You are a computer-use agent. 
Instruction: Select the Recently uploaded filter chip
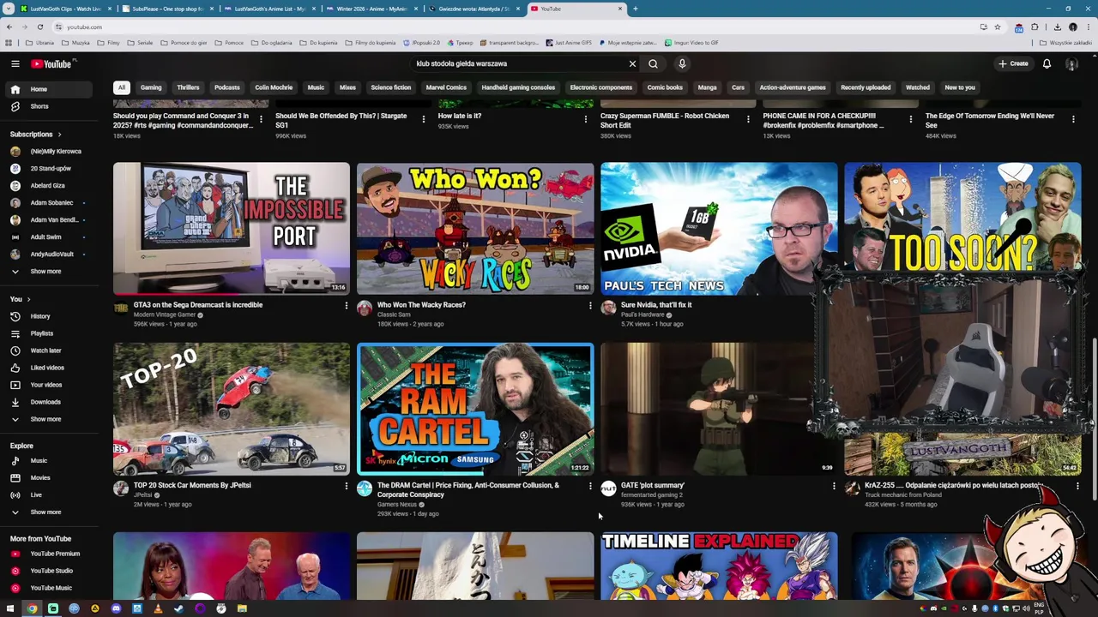(866, 87)
